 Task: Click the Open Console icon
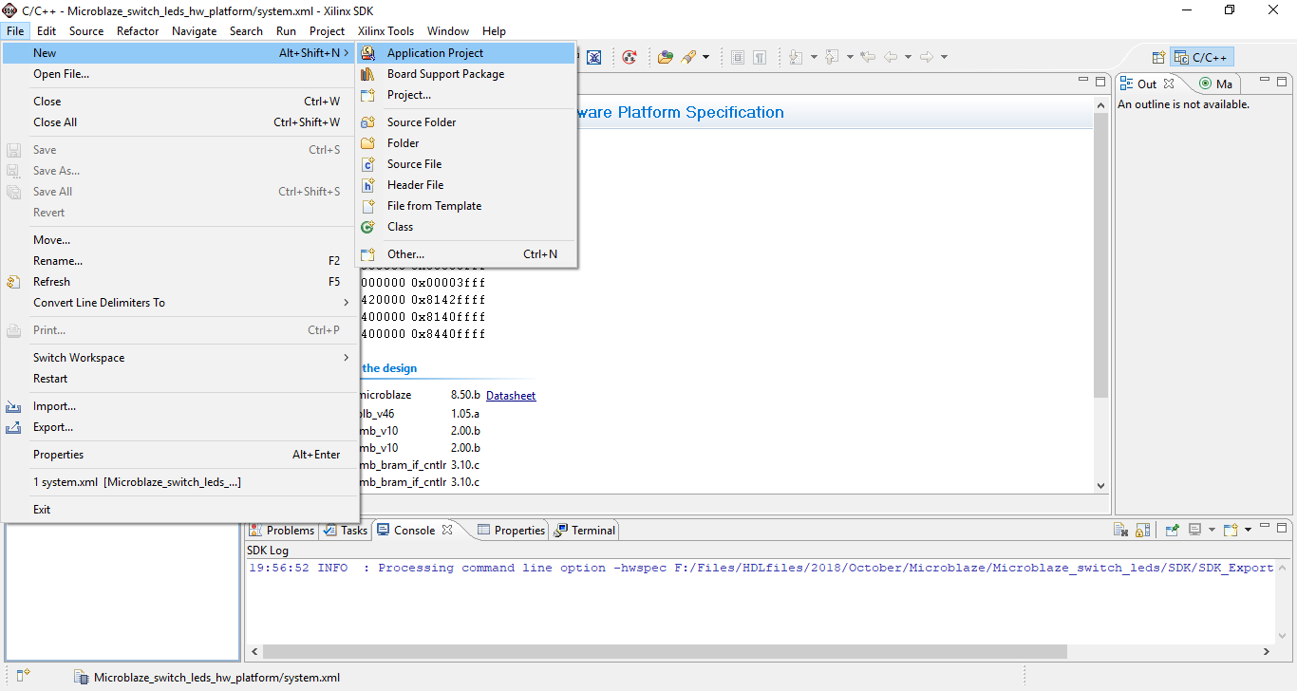click(x=1231, y=530)
